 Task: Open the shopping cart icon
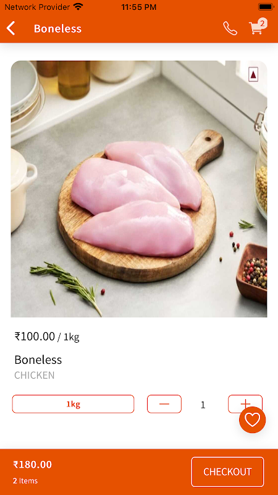(x=256, y=28)
